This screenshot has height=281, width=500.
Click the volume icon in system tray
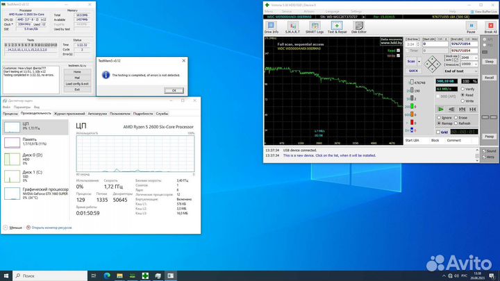pyautogui.click(x=456, y=275)
